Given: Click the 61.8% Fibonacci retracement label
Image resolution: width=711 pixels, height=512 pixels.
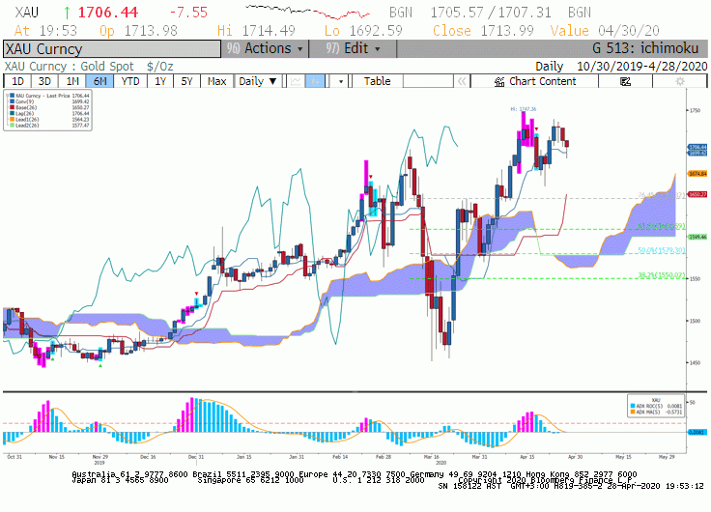Looking at the screenshot, I should [662, 226].
